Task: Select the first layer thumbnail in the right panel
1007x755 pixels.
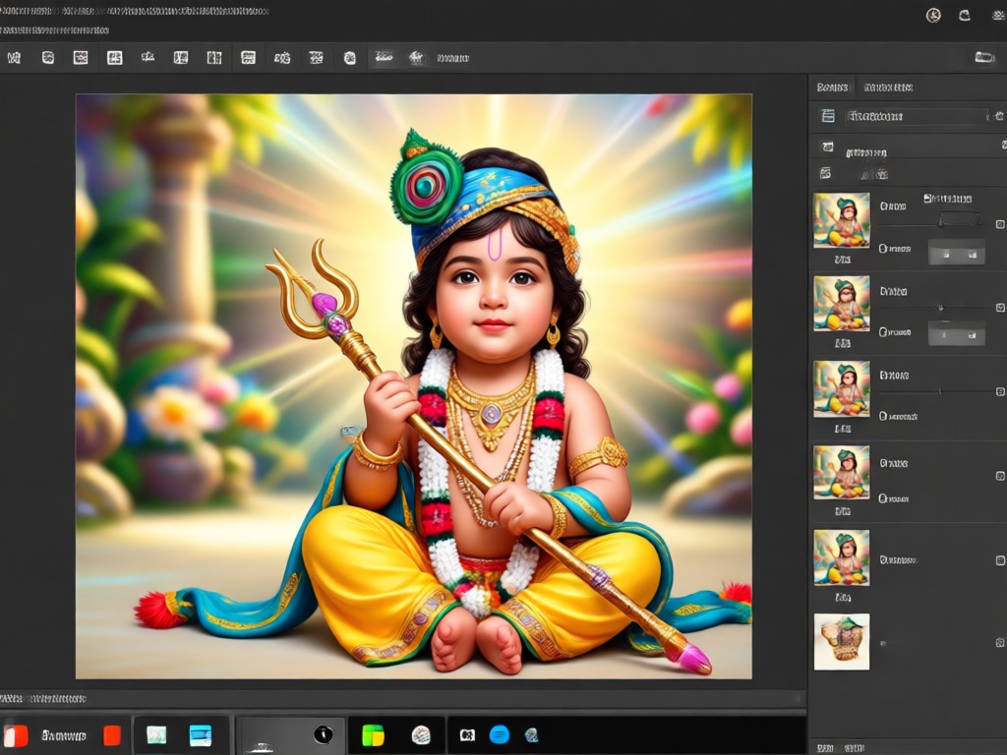Action: pos(842,220)
